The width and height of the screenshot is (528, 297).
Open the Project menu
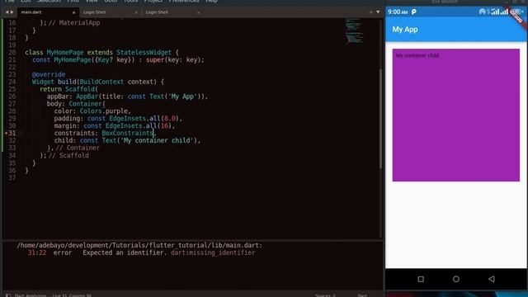pos(153,2)
